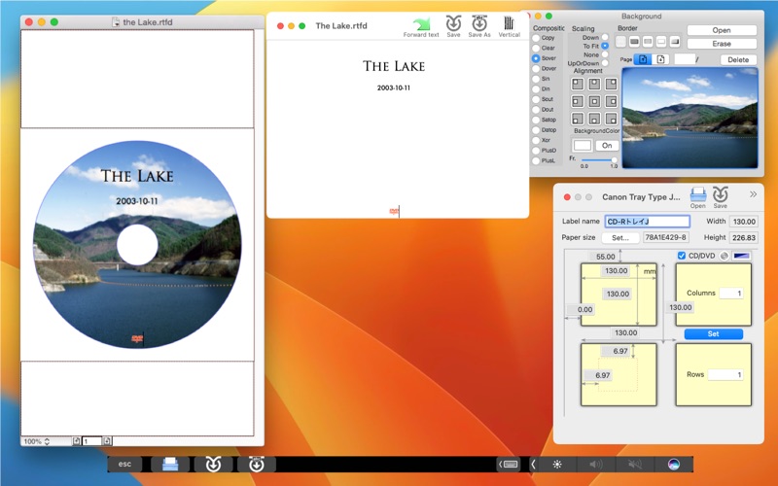Screen dimensions: 778x486
Task: Click Save icon in Canon Tray Type window
Action: tap(720, 193)
